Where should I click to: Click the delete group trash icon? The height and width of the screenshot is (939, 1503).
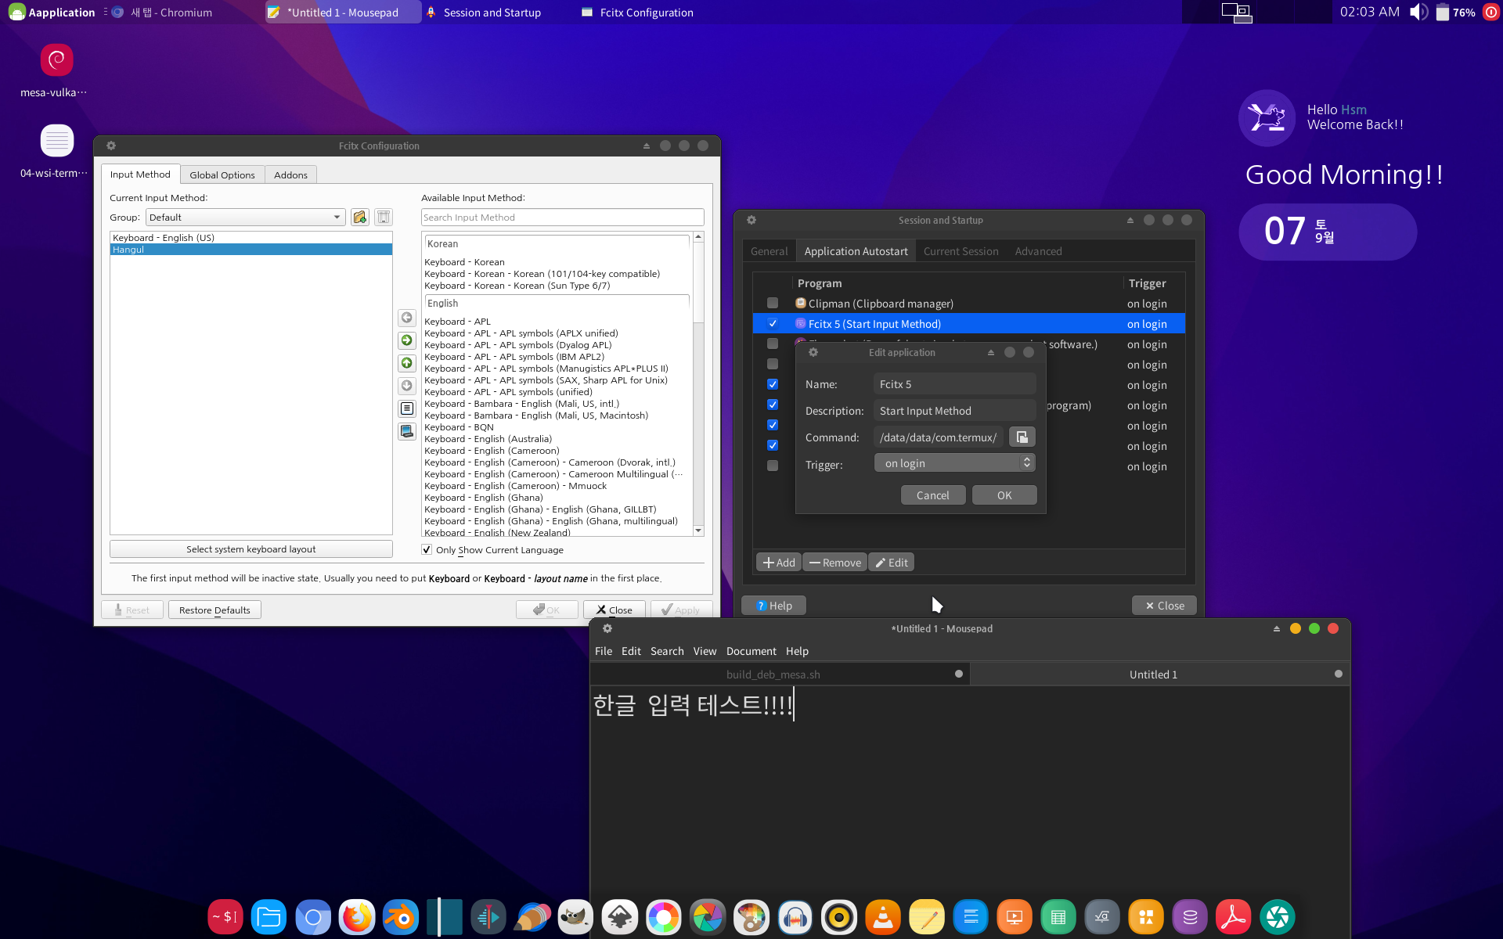point(384,218)
